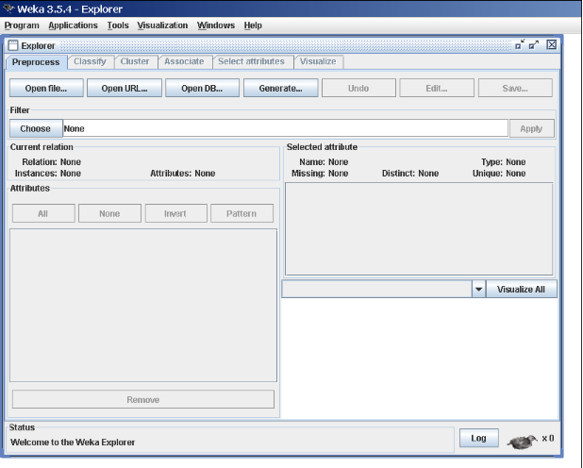Close the Explorer internal frame
Viewport: 583px width, 468px height.
[551, 45]
